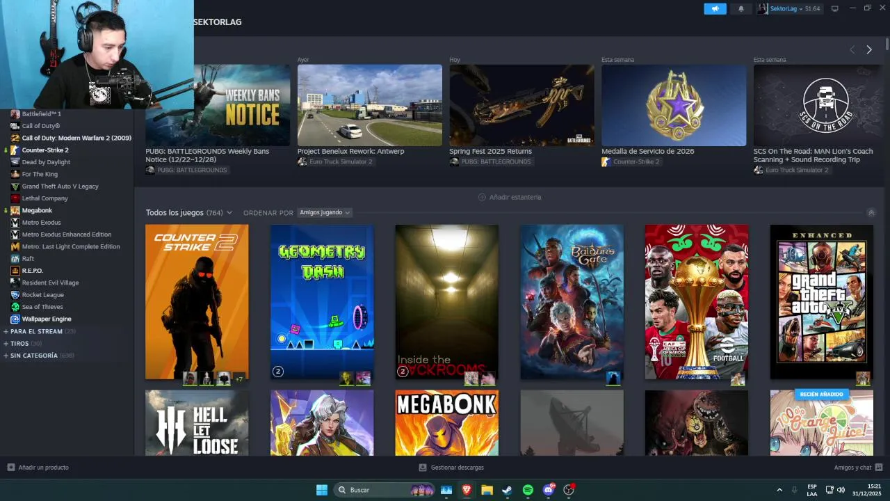Click Modern Warfare 2 (2009) game icon
This screenshot has width=890, height=501.
point(15,138)
